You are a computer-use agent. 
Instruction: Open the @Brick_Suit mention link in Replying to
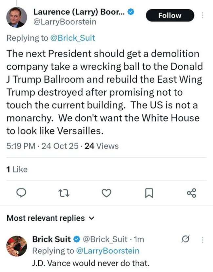[72, 38]
